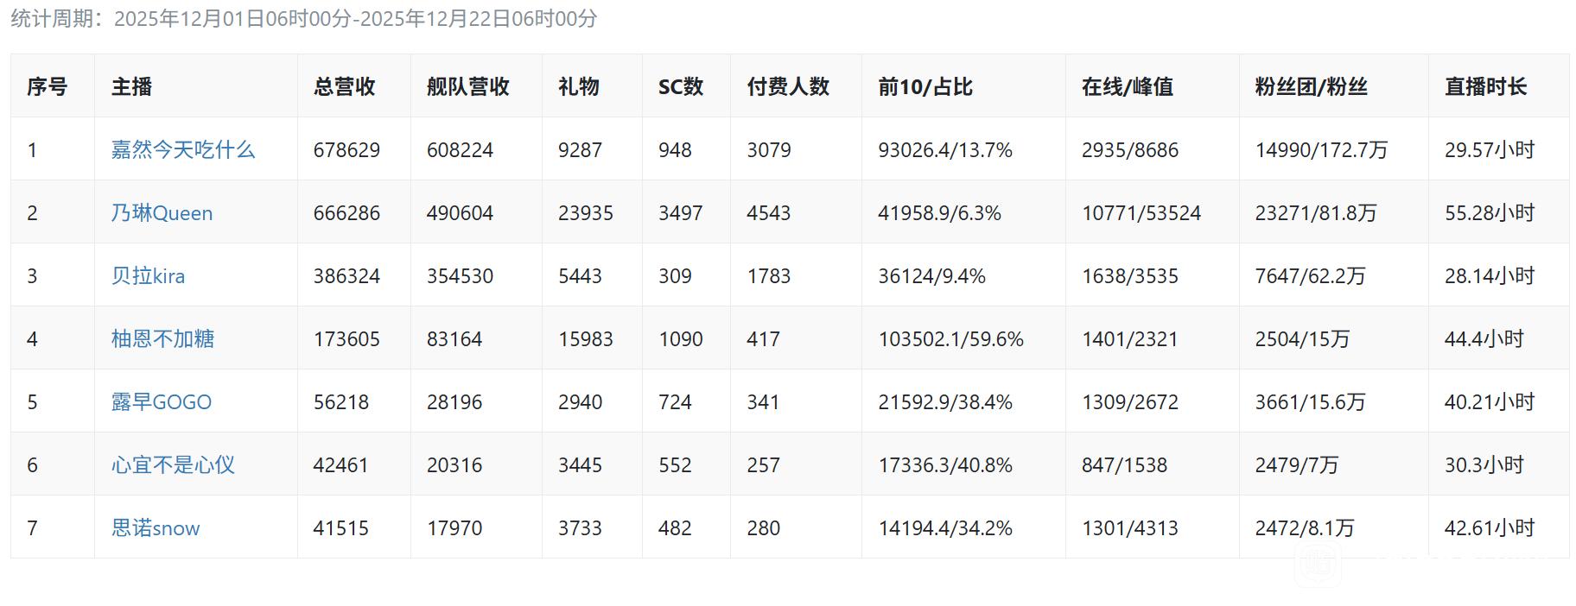Click the 在线/峰值 column header
This screenshot has height=606, width=1576.
pyautogui.click(x=1127, y=86)
